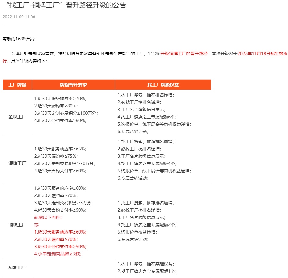Click 找工厂镇店之宝专属配额4个 benefit

pyautogui.click(x=147, y=164)
